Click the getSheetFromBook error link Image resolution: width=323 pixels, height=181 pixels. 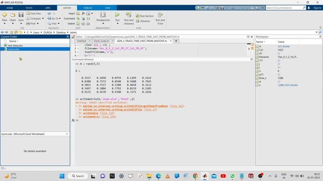[125, 106]
